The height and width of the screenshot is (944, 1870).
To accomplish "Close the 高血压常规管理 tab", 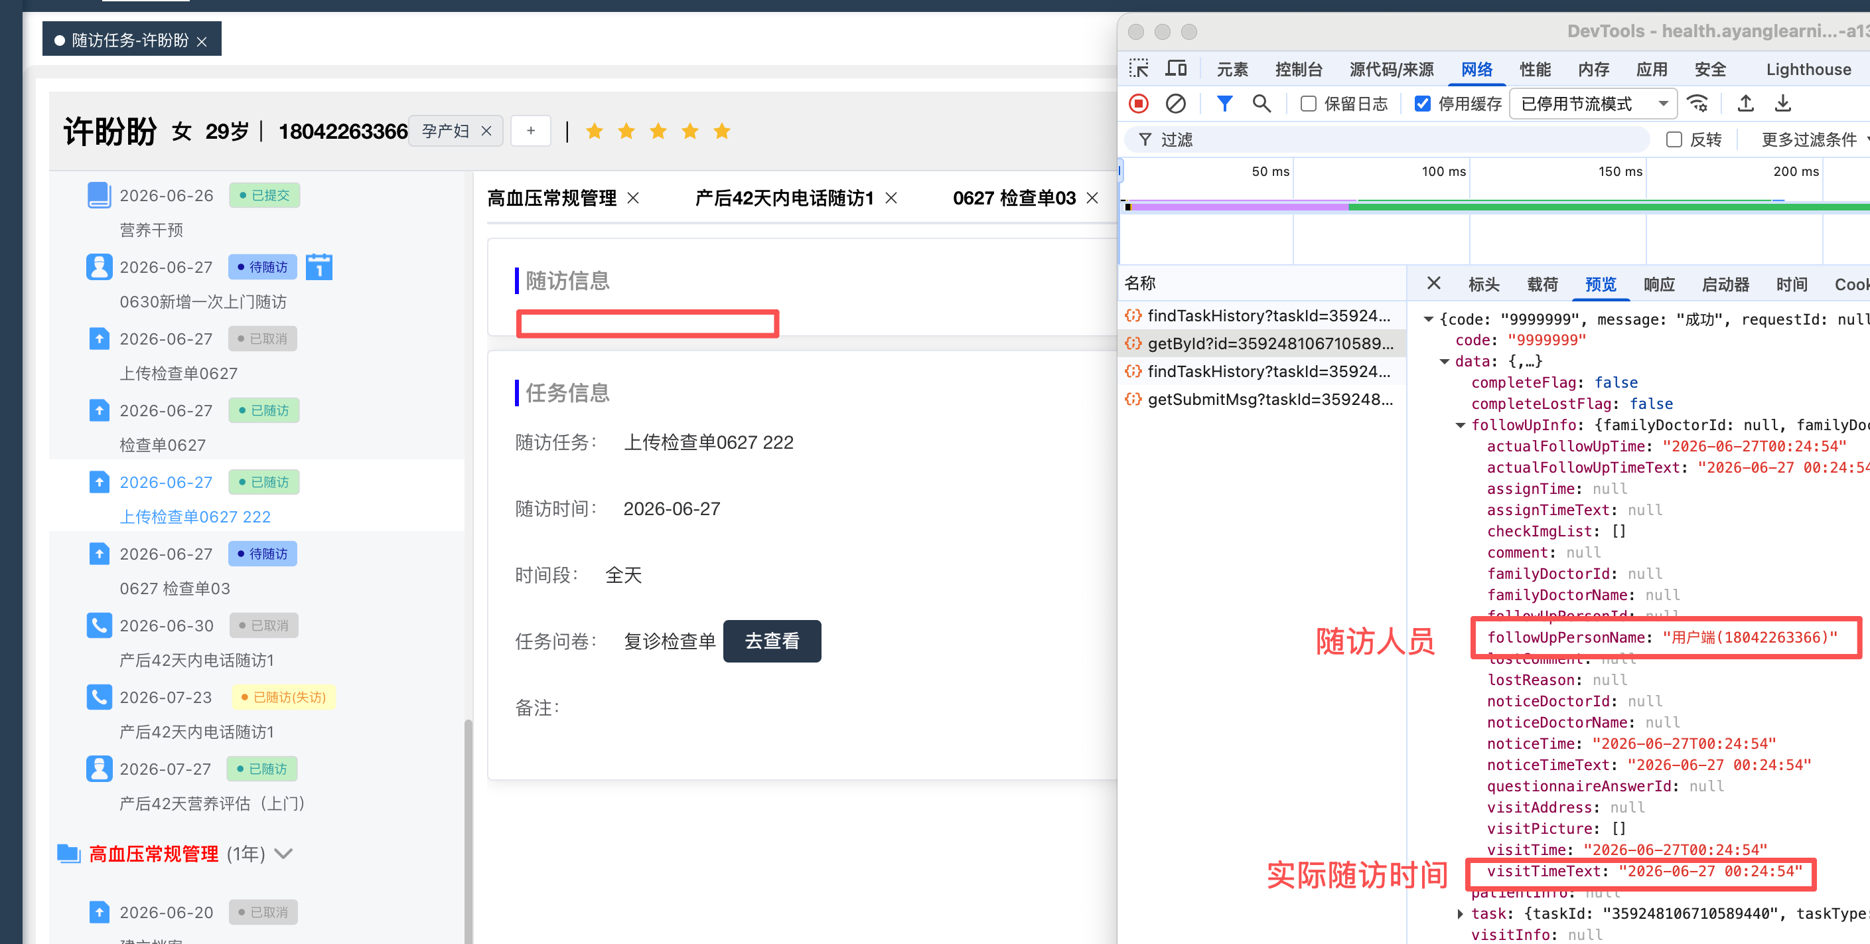I will click(633, 198).
